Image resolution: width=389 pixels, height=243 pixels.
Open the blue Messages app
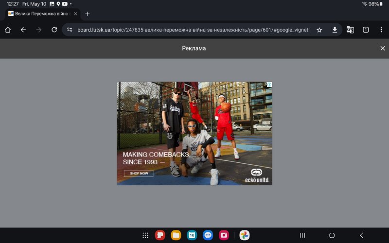208,235
